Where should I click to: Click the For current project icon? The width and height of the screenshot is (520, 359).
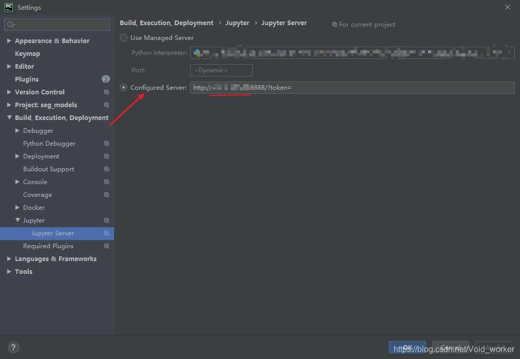click(335, 25)
